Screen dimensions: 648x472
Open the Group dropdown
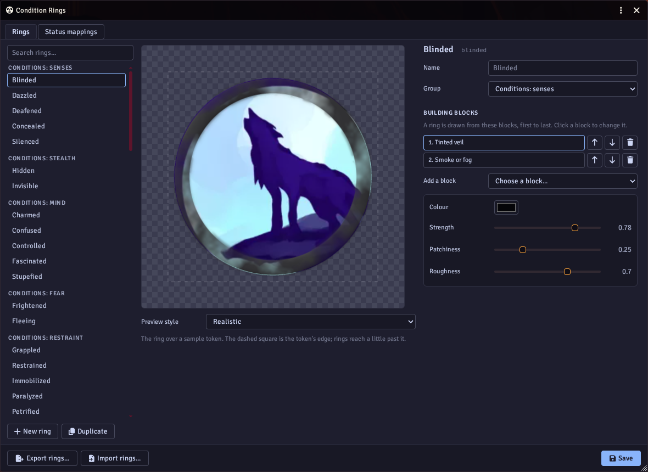[x=562, y=89]
